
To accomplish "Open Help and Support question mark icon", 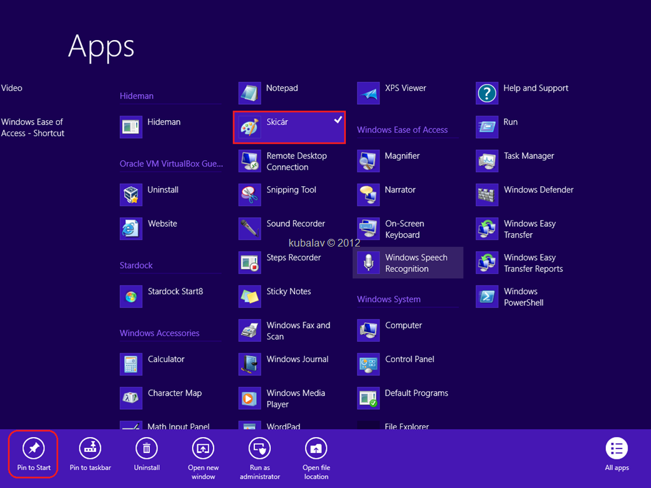I will [487, 93].
